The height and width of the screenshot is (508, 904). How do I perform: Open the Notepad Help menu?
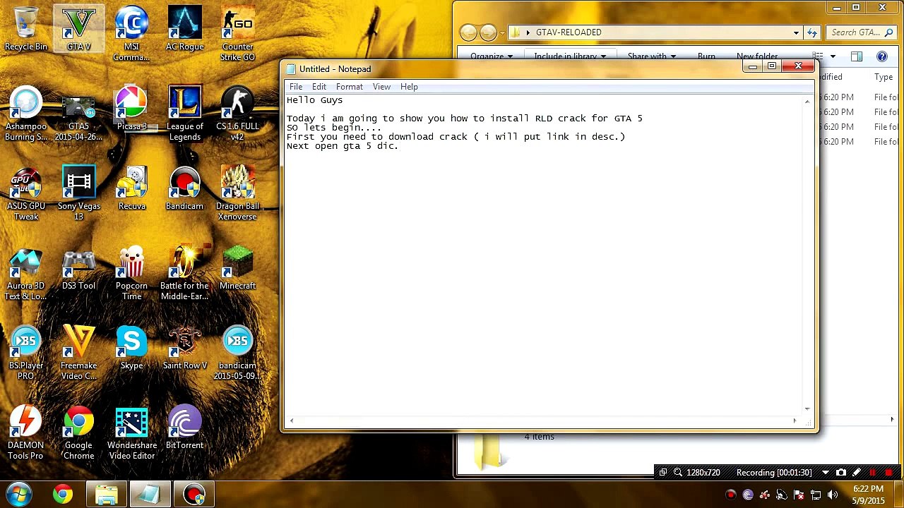pyautogui.click(x=409, y=87)
